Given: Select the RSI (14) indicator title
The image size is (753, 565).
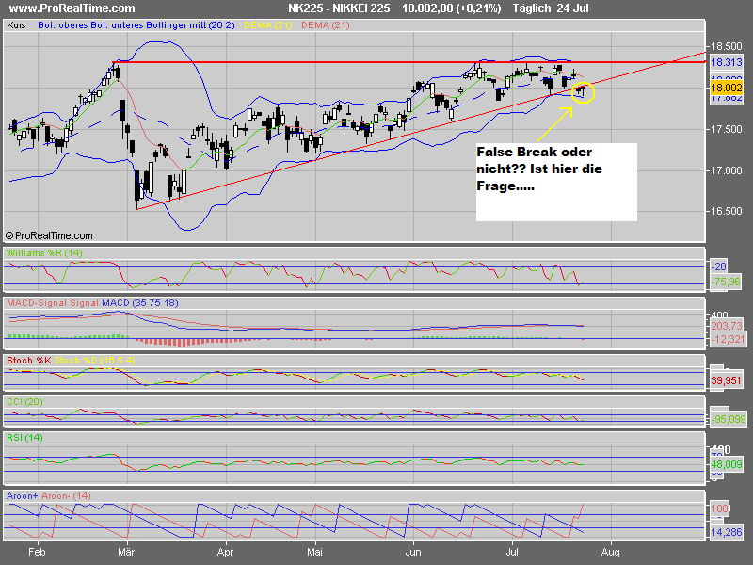Looking at the screenshot, I should point(24,438).
